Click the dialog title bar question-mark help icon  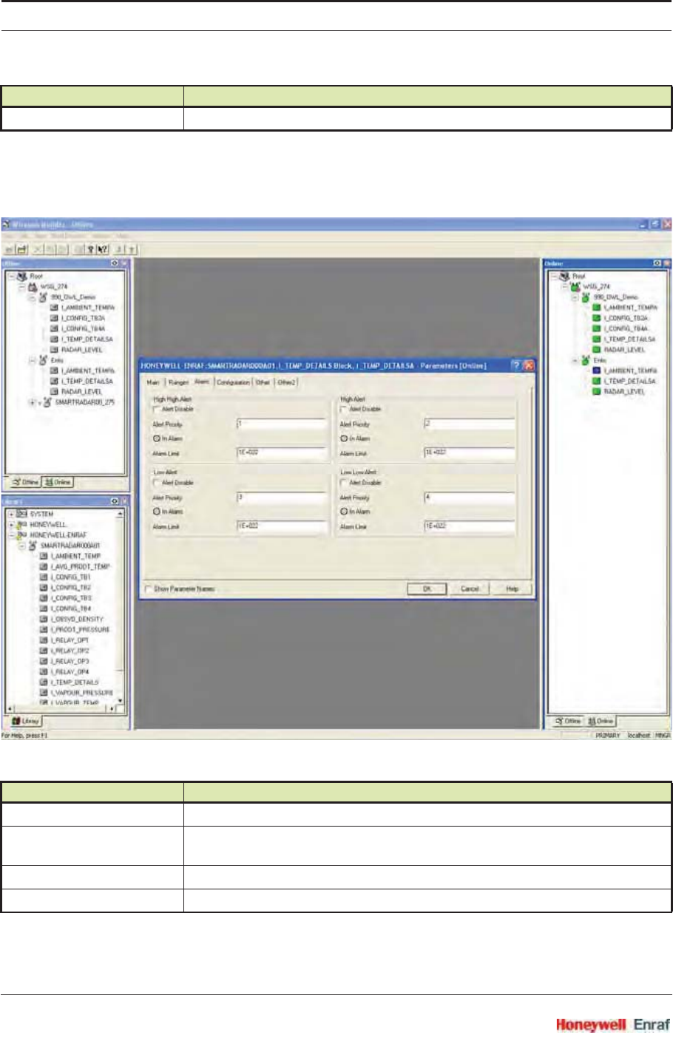click(x=517, y=365)
